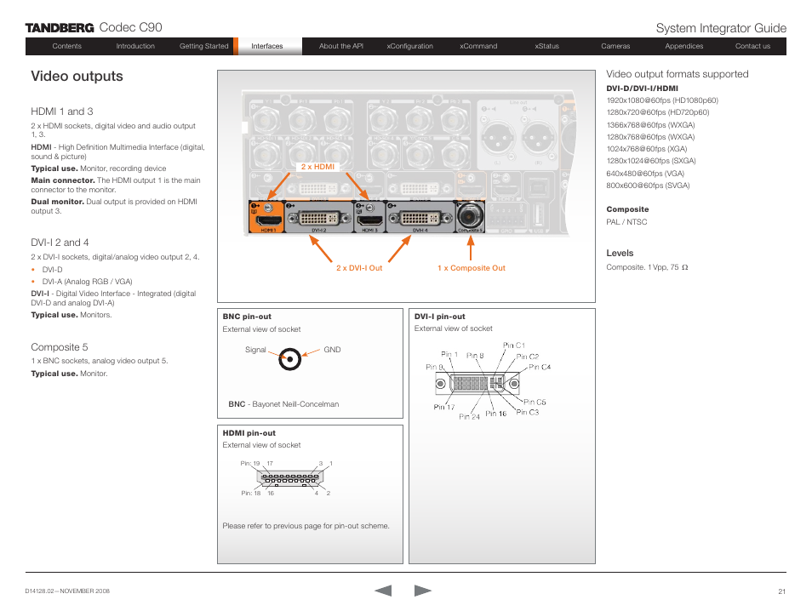Click the HDMI 3 socket in diagram
The height and width of the screenshot is (611, 812).
[369, 217]
